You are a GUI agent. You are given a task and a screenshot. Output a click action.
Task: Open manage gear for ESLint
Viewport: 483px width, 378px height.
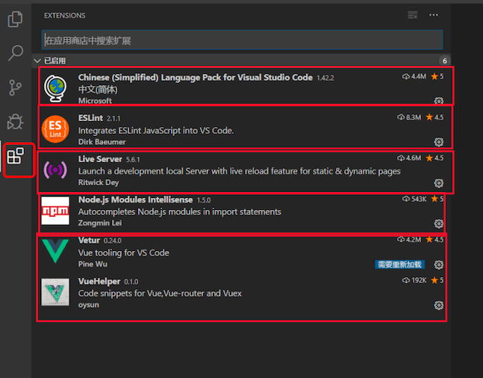439,142
